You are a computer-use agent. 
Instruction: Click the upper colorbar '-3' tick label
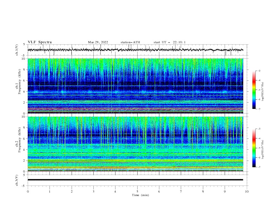click(259, 71)
